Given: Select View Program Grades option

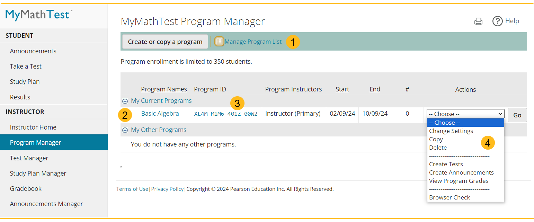Looking at the screenshot, I should click(x=459, y=181).
